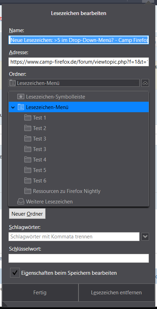
Task: Click into the Schlüsselwort text field
Action: tap(79, 258)
